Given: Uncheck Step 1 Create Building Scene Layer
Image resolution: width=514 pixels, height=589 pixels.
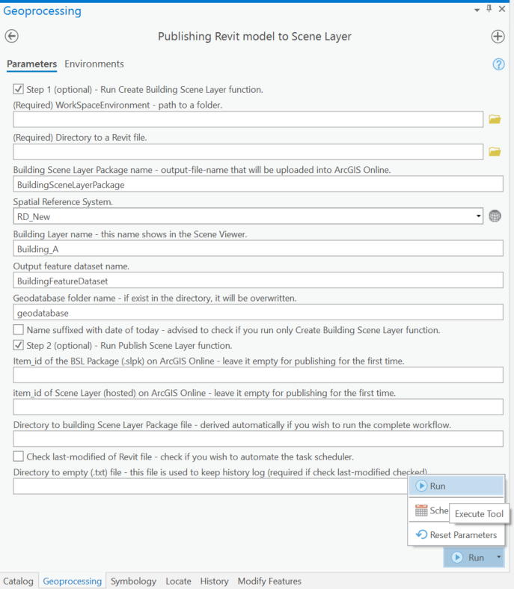Looking at the screenshot, I should [19, 90].
